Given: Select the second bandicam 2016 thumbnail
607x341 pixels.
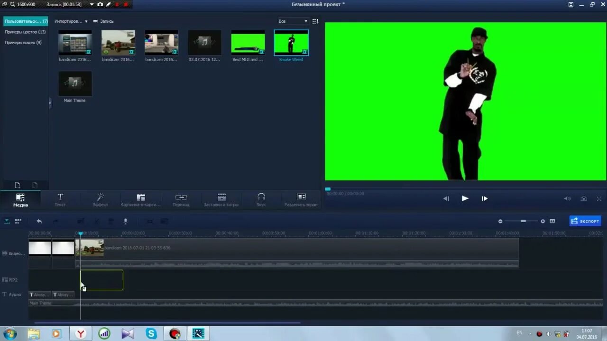Looking at the screenshot, I should 118,43.
